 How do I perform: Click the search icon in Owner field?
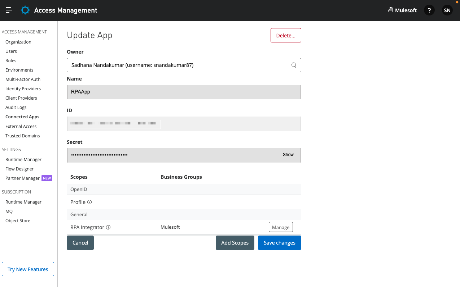(294, 65)
